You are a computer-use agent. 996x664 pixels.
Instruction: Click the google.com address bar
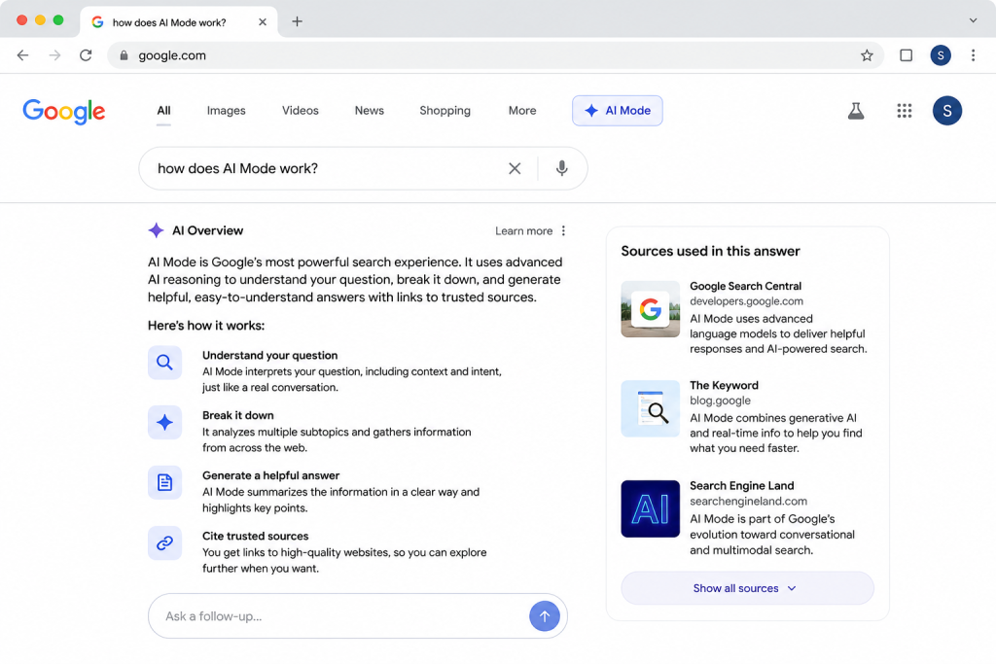click(495, 55)
